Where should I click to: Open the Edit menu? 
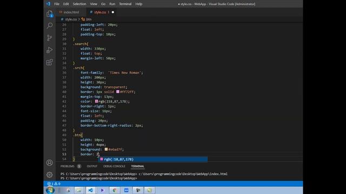coord(66,4)
